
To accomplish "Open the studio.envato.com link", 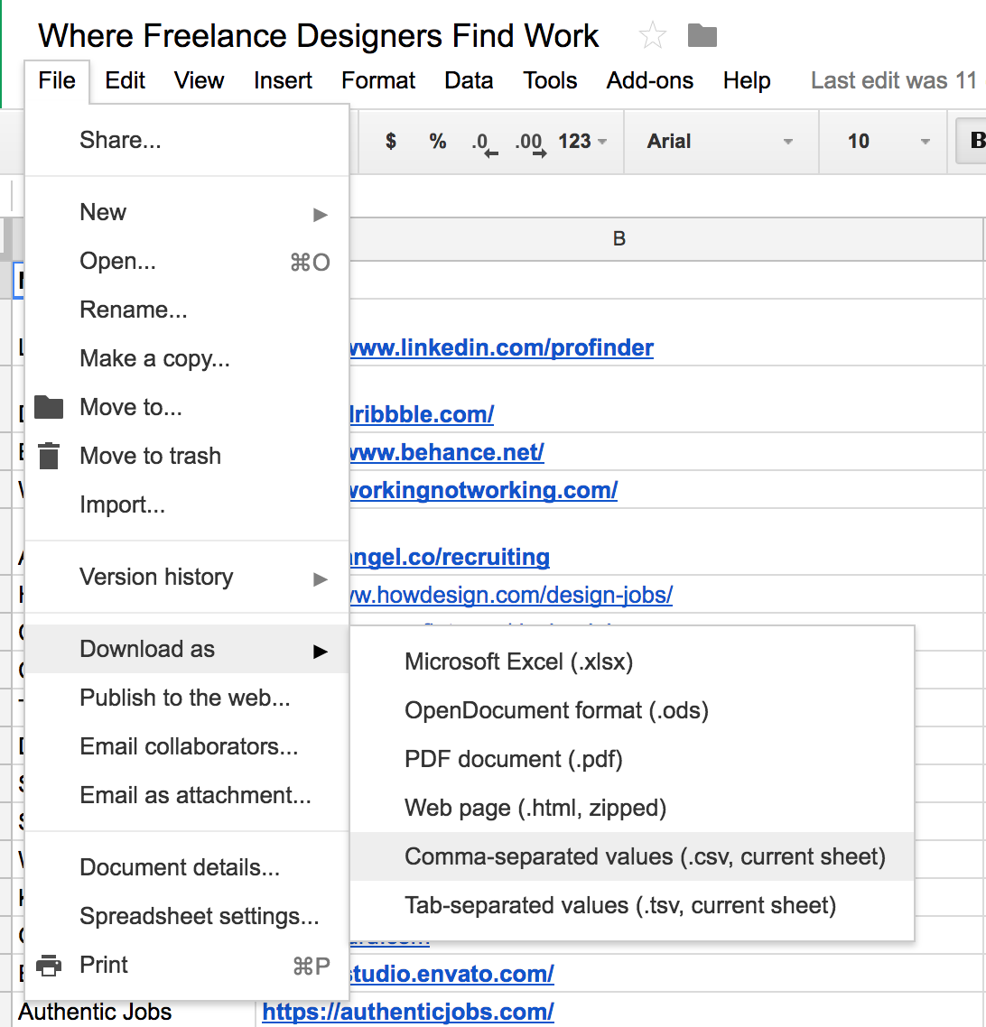I will pos(451,974).
